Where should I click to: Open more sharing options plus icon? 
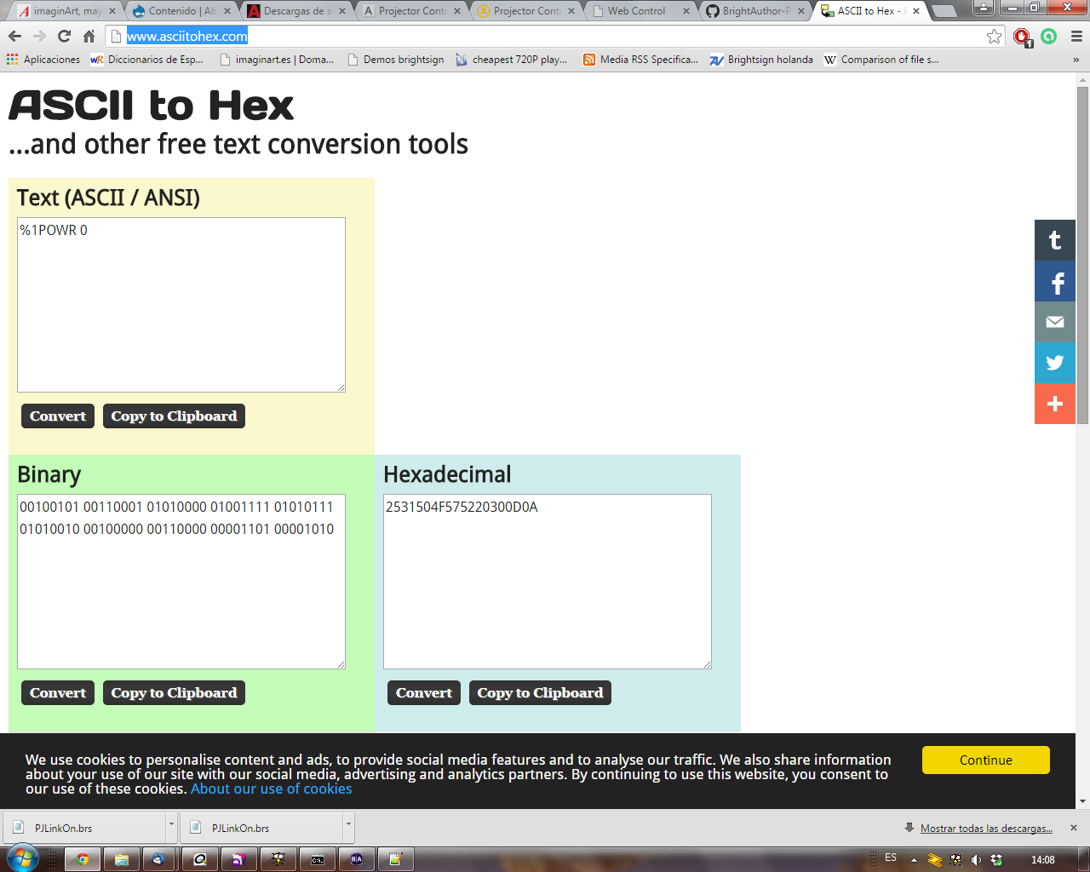[1055, 404]
